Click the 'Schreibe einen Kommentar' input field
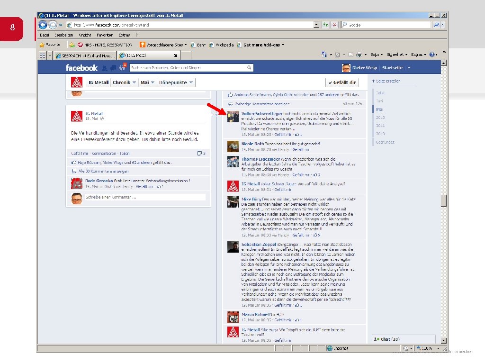Image resolution: width=485 pixels, height=364 pixels. coord(145,197)
